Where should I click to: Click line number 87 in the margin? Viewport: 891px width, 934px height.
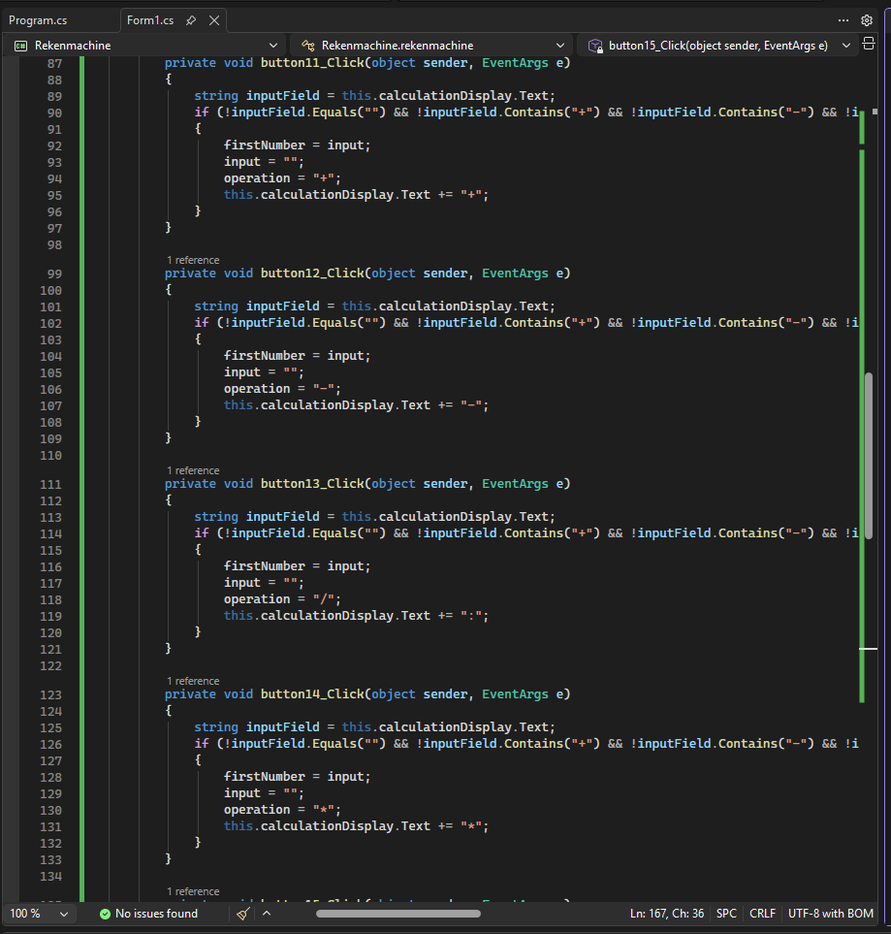click(54, 63)
